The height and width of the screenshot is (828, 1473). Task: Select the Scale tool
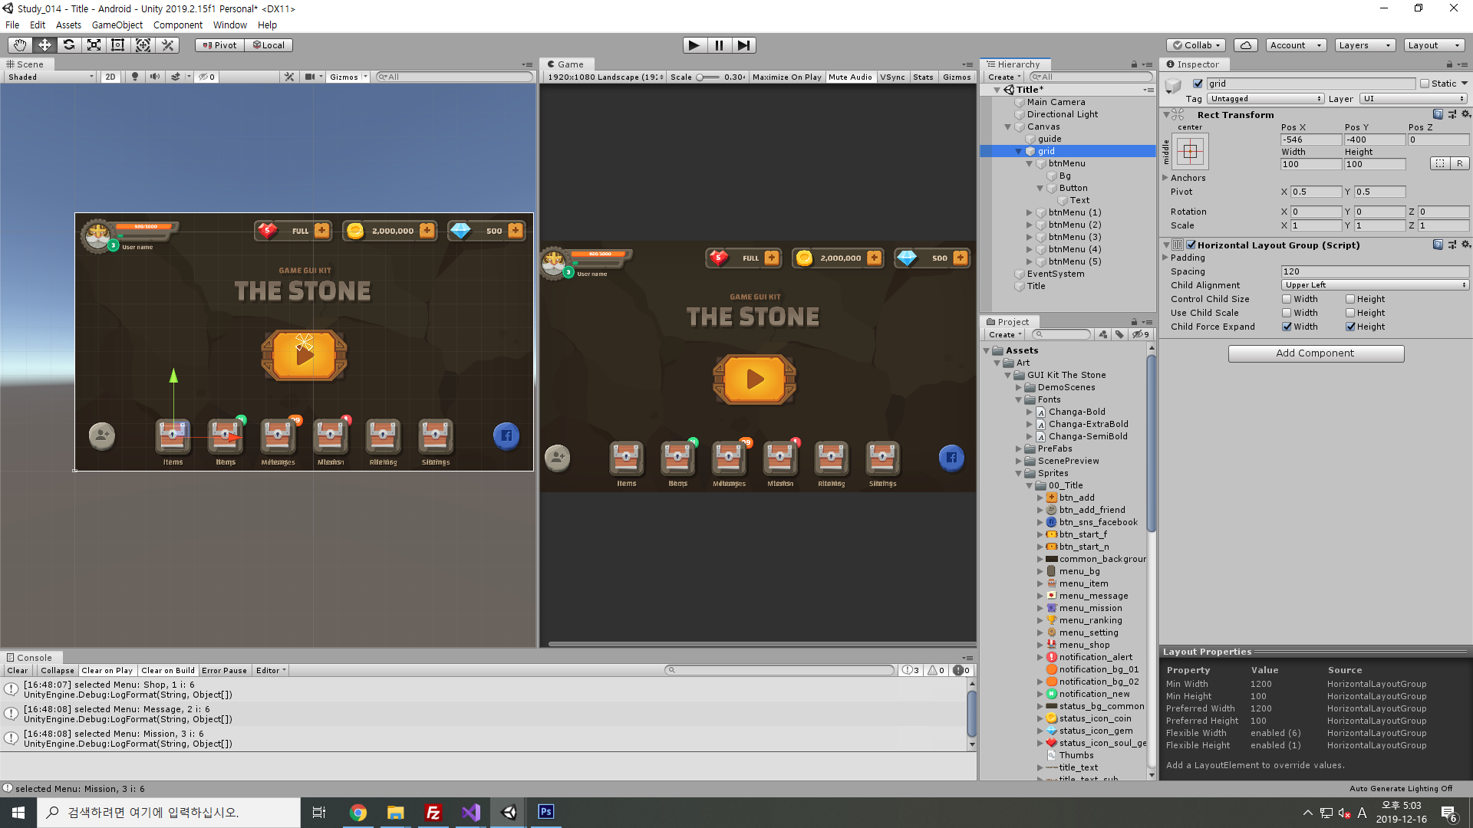(94, 45)
